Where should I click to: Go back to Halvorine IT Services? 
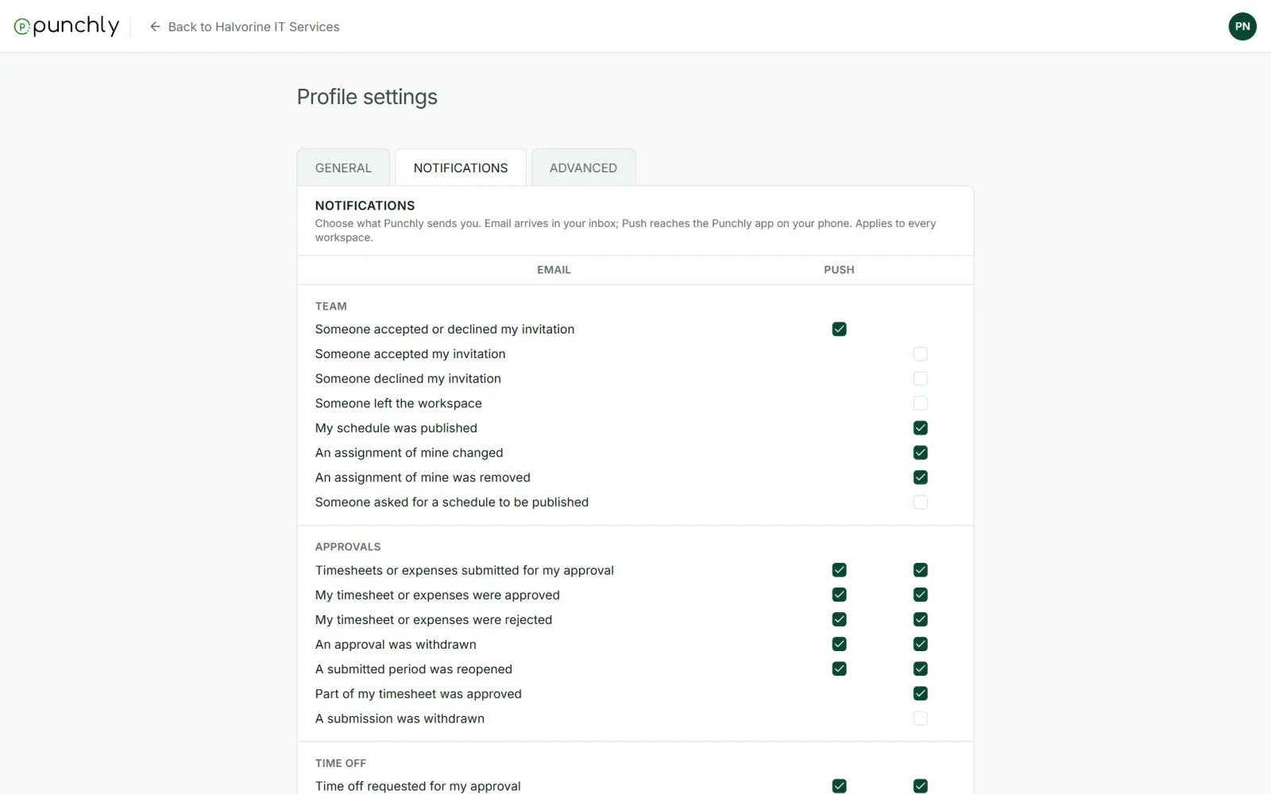[245, 27]
